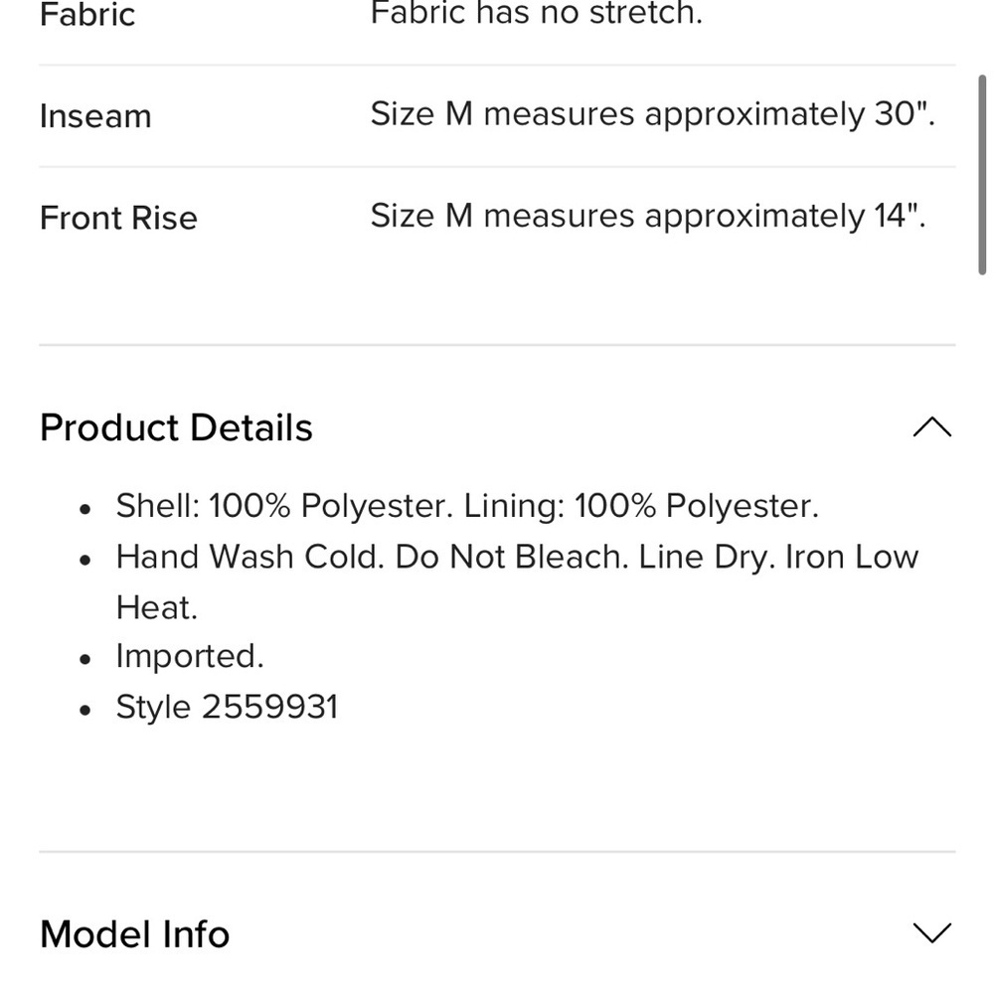The image size is (994, 994).
Task: Select the Front Rise row label
Action: tap(118, 218)
